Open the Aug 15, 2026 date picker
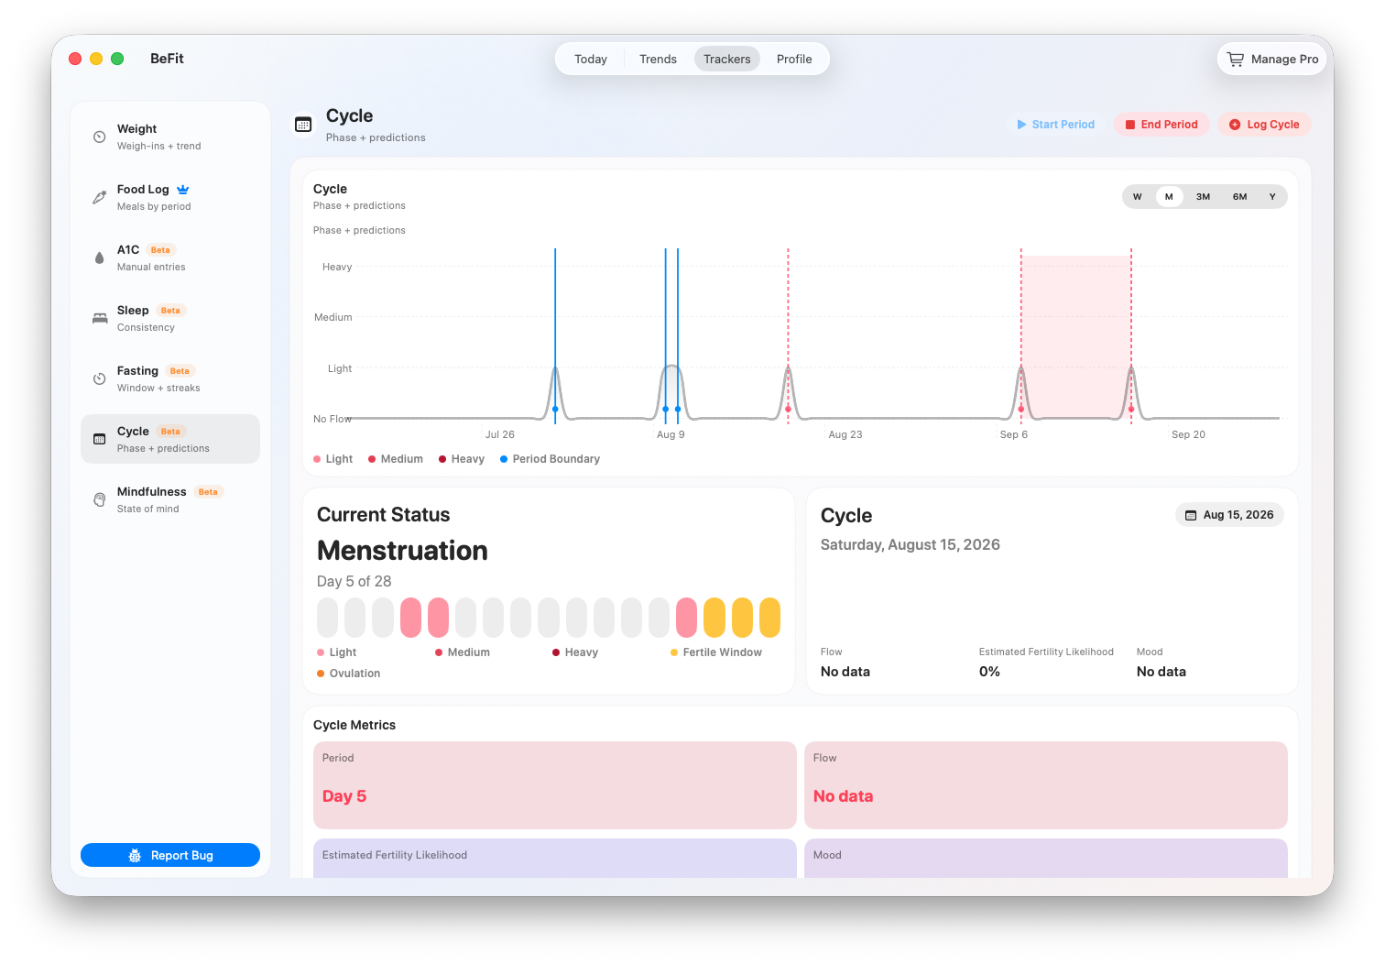Image resolution: width=1385 pixels, height=964 pixels. (1229, 515)
